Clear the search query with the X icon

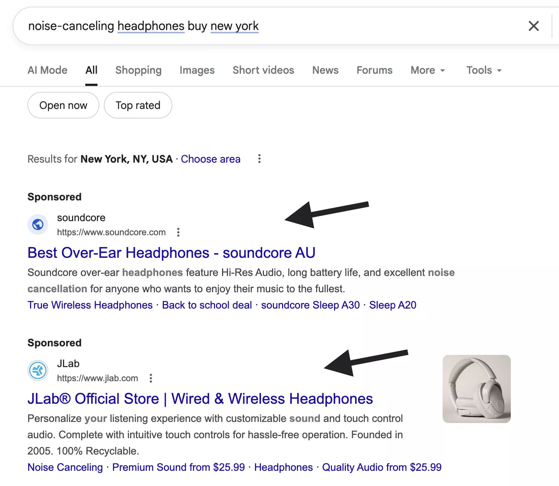(x=533, y=26)
